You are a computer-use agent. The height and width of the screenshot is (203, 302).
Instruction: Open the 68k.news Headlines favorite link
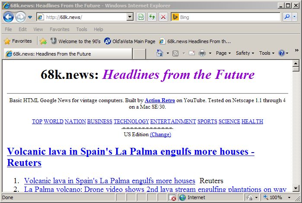(195, 41)
